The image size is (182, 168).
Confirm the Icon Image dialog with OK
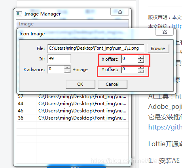(80, 84)
